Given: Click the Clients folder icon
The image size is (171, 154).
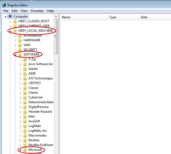Looking at the screenshot, I should (x=25, y=93).
